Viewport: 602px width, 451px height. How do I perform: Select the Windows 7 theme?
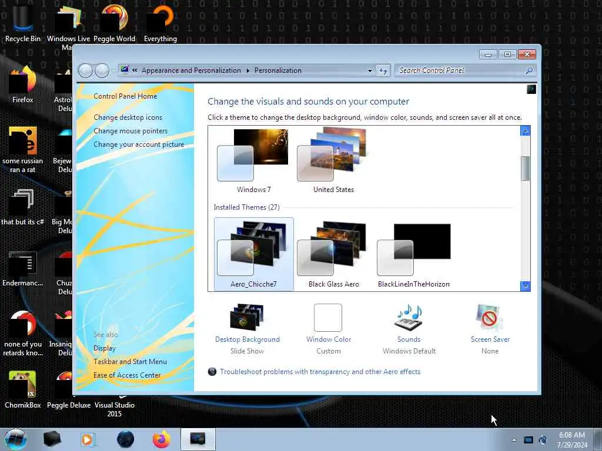[x=253, y=161]
